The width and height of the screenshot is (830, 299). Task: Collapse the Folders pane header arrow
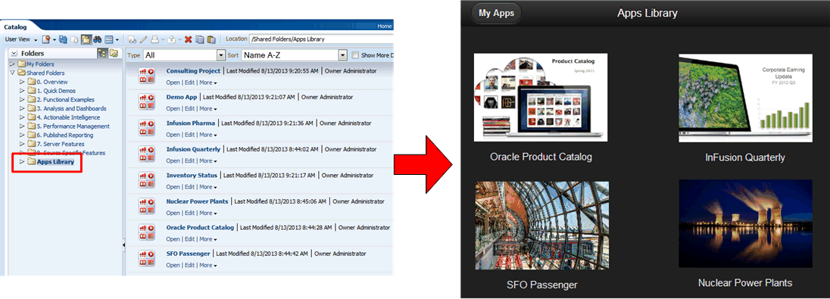point(14,54)
